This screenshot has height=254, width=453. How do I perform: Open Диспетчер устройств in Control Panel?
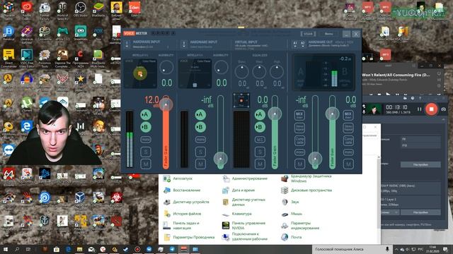click(186, 202)
